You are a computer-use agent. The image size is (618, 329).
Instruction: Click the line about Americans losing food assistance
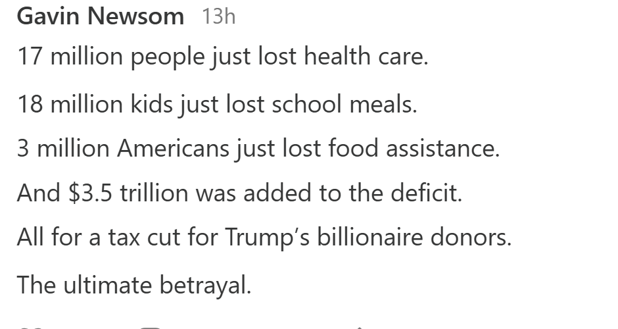point(258,149)
